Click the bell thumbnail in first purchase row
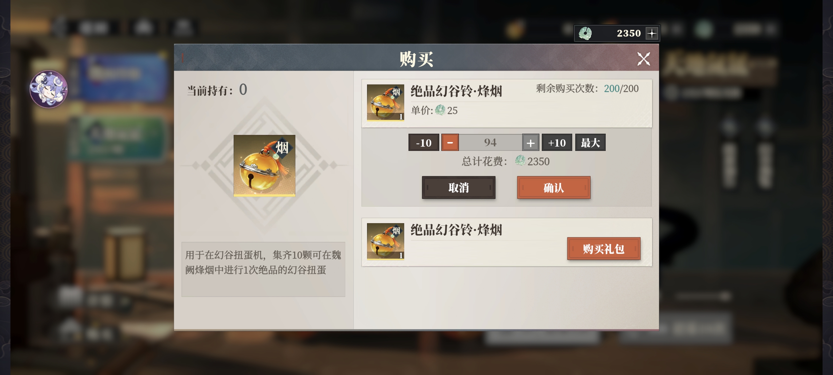This screenshot has width=833, height=375. click(x=385, y=103)
